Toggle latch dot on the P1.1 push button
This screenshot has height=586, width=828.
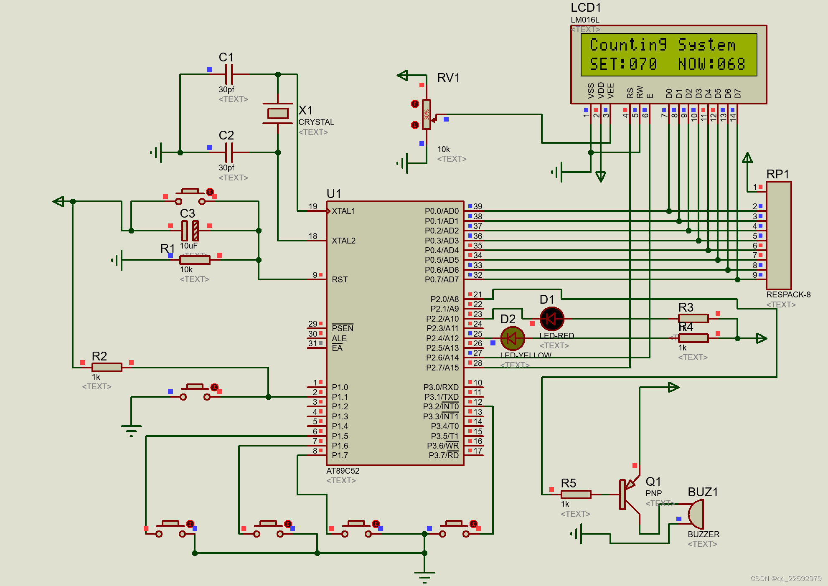(x=214, y=387)
